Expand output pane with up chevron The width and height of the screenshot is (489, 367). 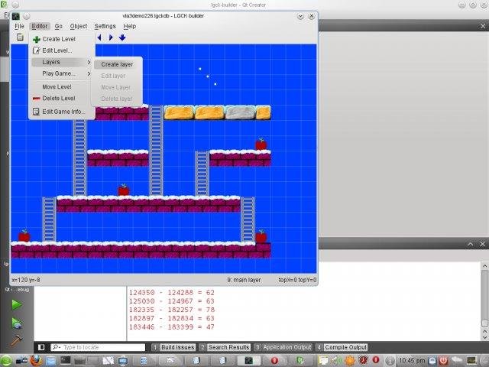(471, 244)
